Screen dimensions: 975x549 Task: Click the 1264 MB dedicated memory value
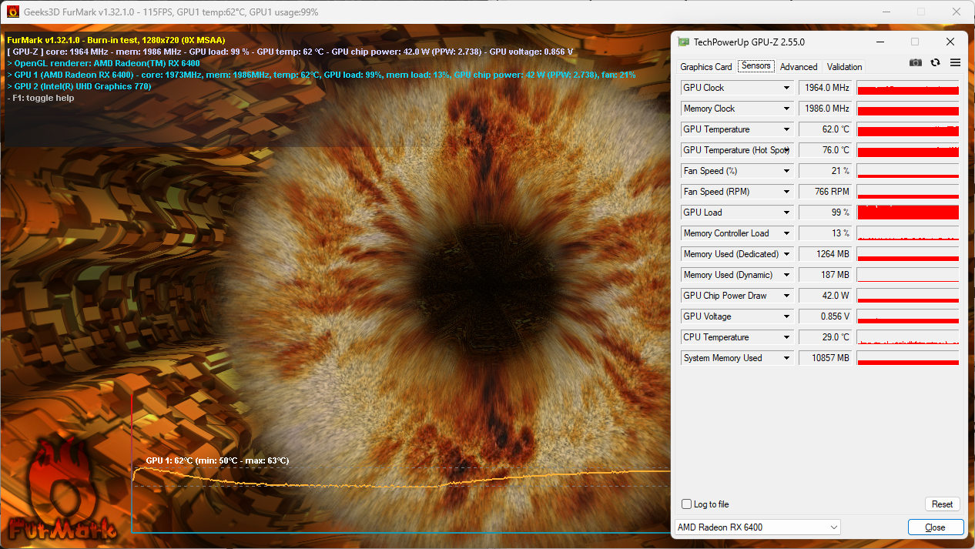coord(826,254)
